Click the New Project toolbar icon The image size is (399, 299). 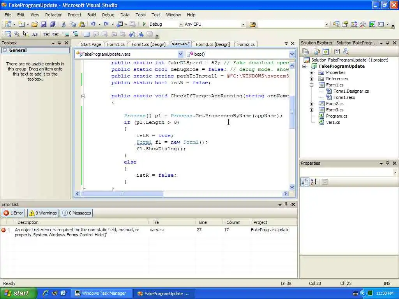[x=8, y=24]
